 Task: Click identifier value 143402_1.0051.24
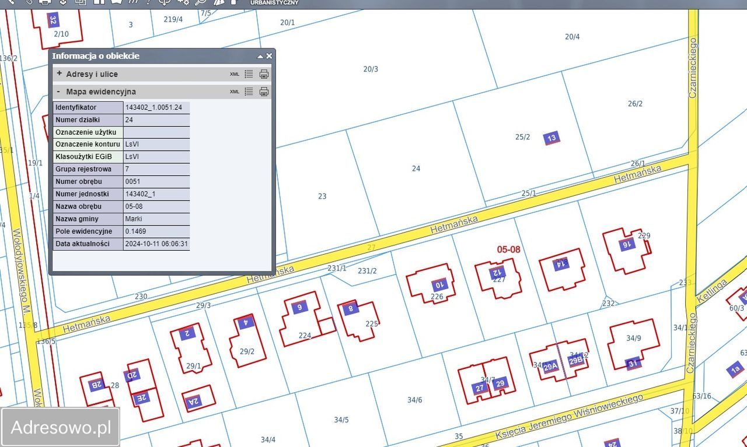(156, 108)
